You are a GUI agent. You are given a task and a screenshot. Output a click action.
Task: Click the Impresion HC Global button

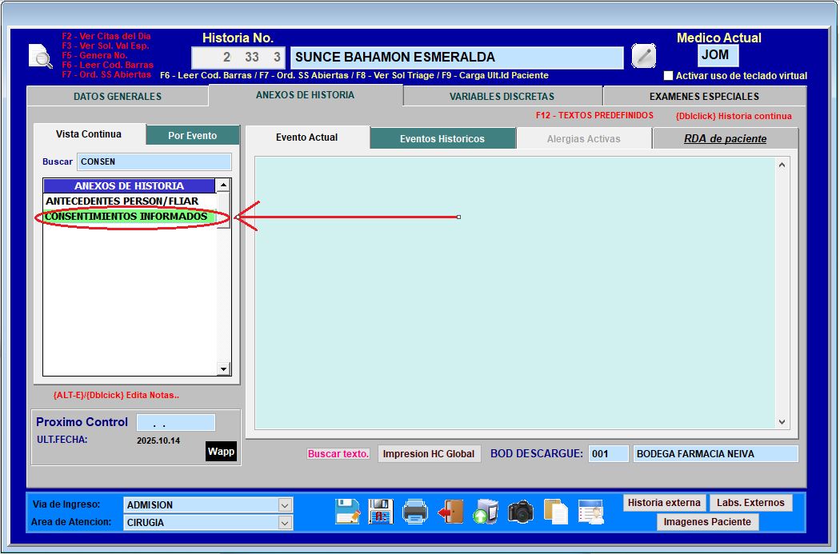(x=429, y=454)
